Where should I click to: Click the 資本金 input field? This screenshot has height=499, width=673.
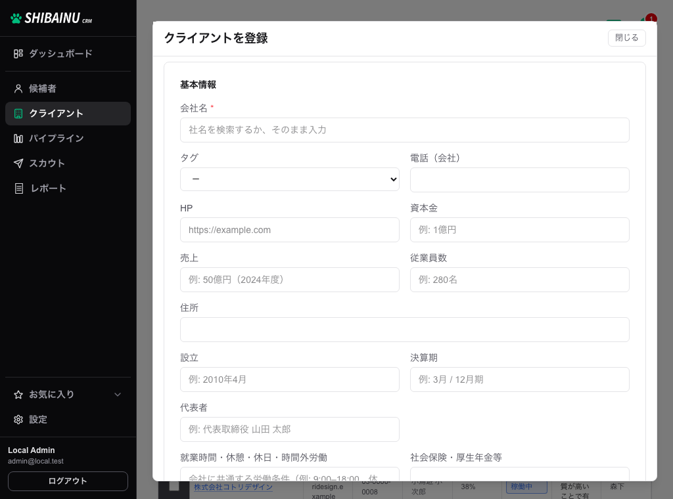pos(520,230)
